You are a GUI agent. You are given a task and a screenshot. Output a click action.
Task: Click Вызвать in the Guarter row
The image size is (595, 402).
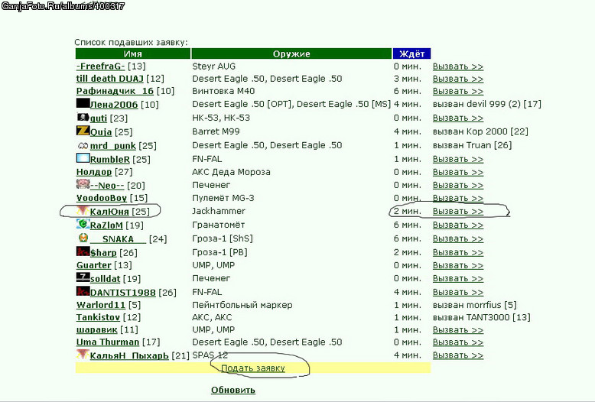click(458, 265)
